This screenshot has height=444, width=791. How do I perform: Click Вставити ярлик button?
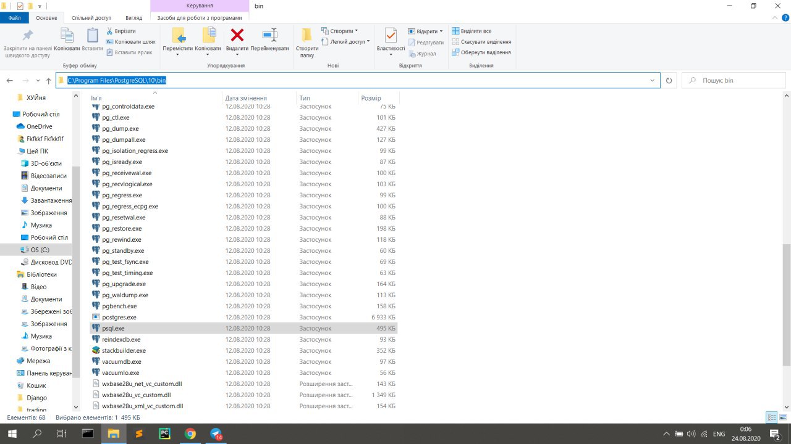130,52
